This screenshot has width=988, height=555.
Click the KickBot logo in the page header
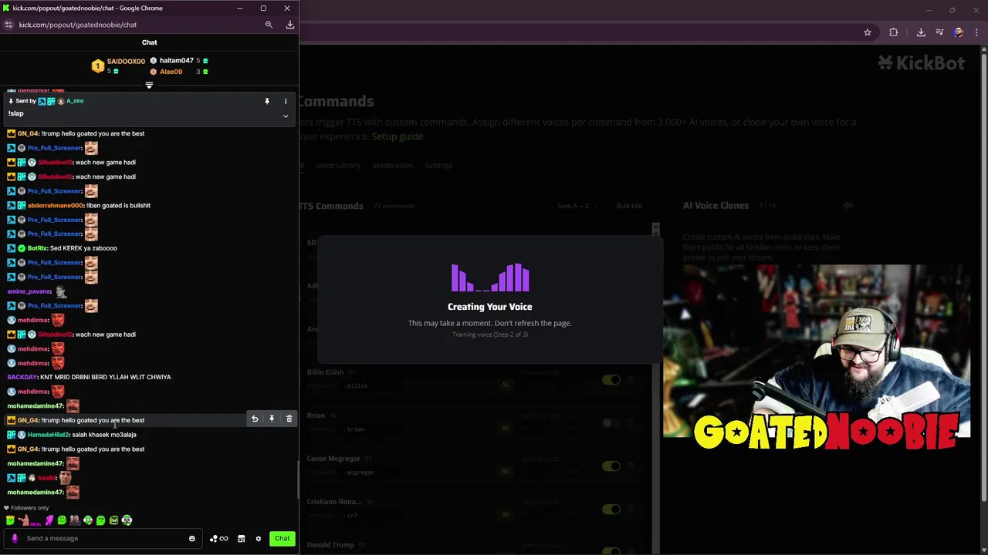tap(922, 63)
